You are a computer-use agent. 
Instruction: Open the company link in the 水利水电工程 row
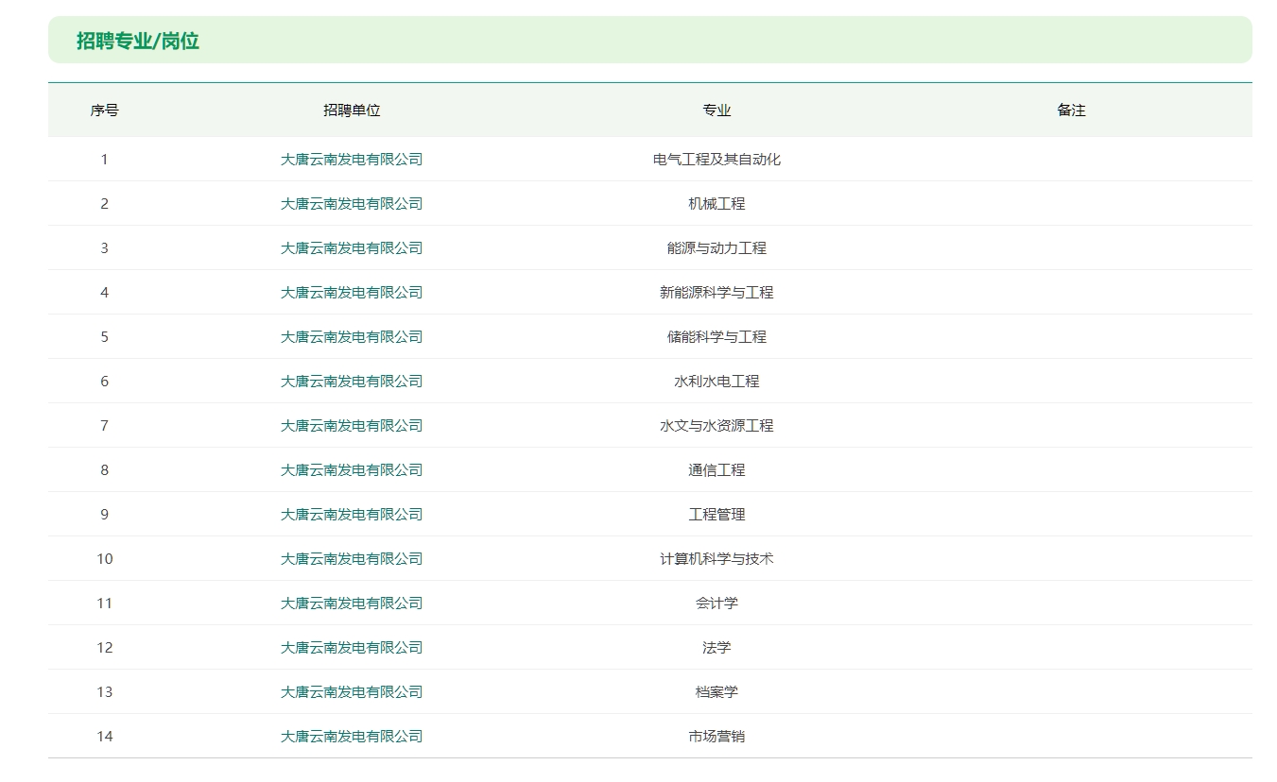(x=351, y=382)
